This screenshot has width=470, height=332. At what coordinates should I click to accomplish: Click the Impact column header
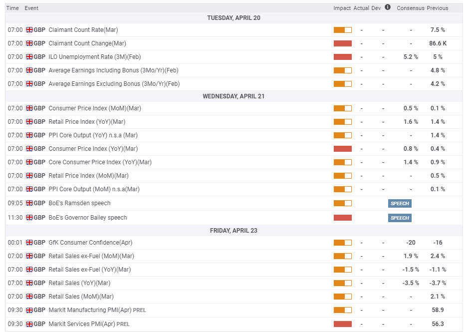342,8
